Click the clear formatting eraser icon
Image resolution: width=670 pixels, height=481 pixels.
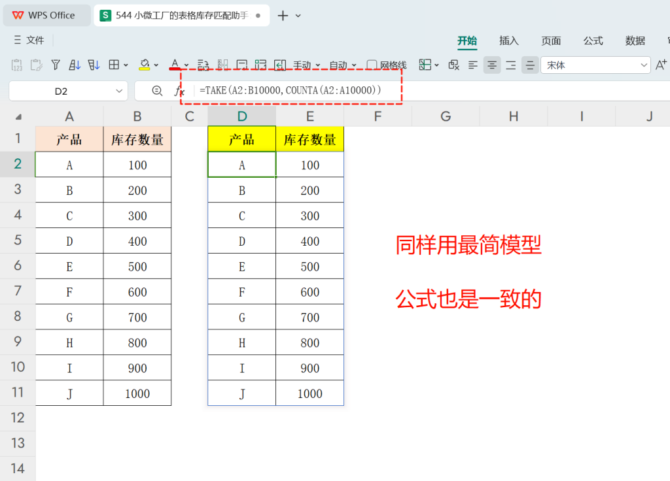(453, 65)
